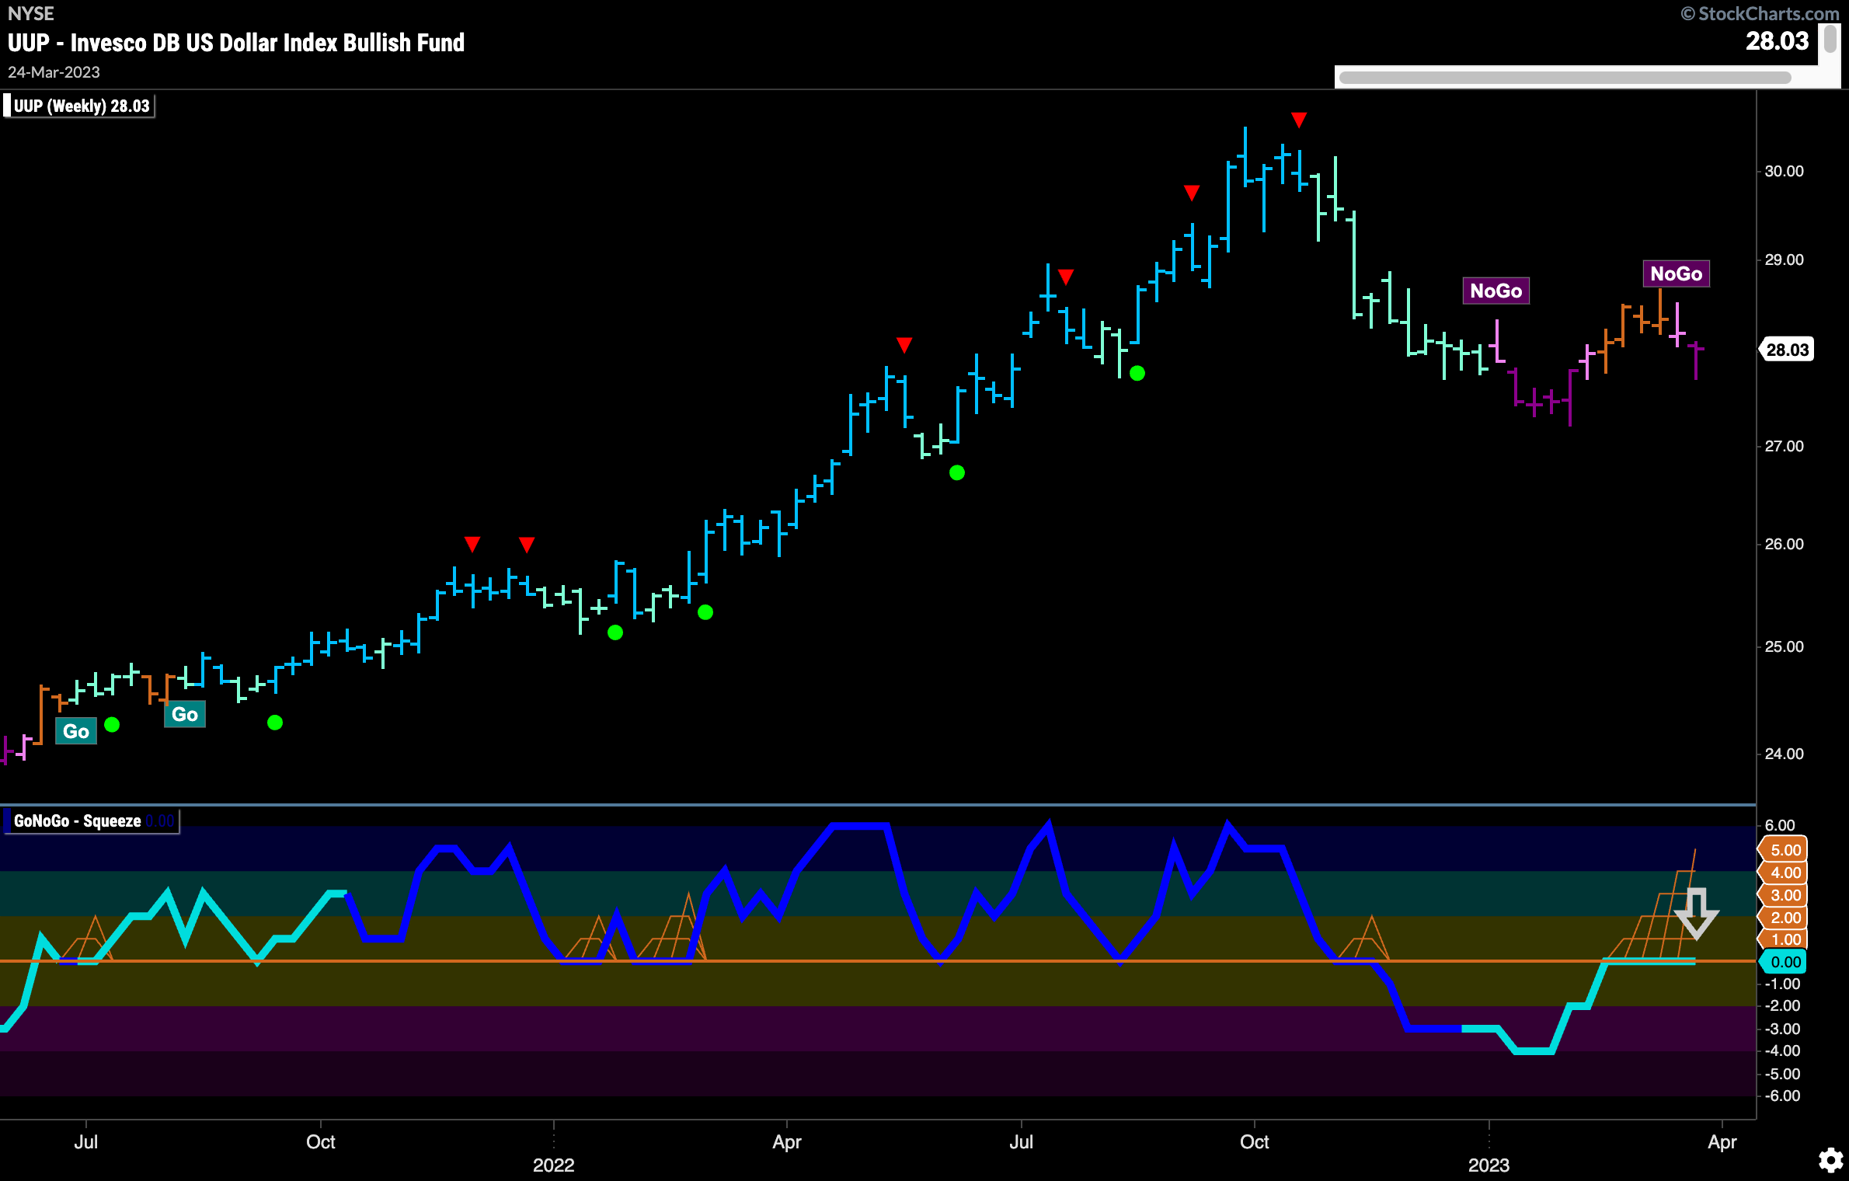
Task: Click the StockCharts.com attribution text
Action: point(1760,13)
